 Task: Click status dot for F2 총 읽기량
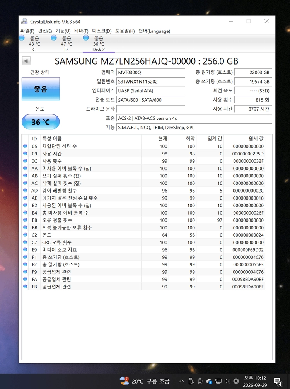[x=25, y=264]
